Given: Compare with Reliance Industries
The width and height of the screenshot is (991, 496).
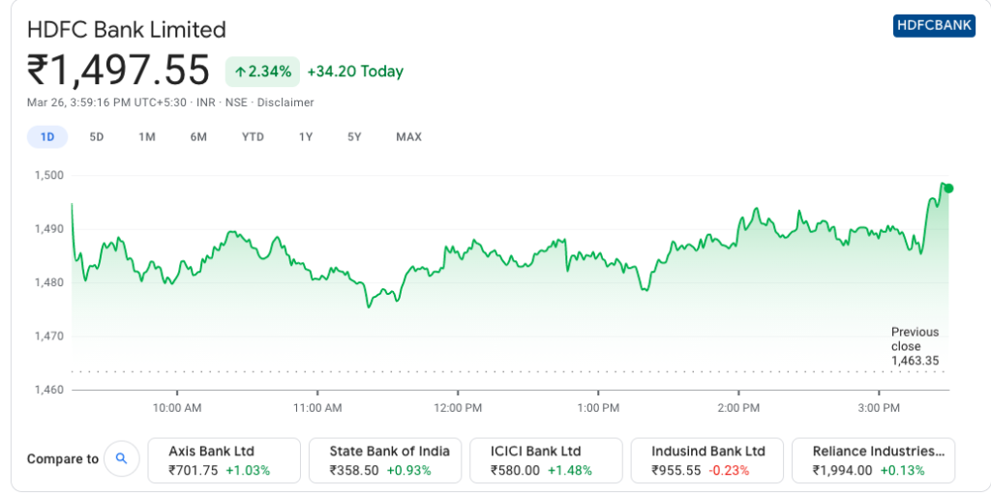Looking at the screenshot, I should click(873, 460).
